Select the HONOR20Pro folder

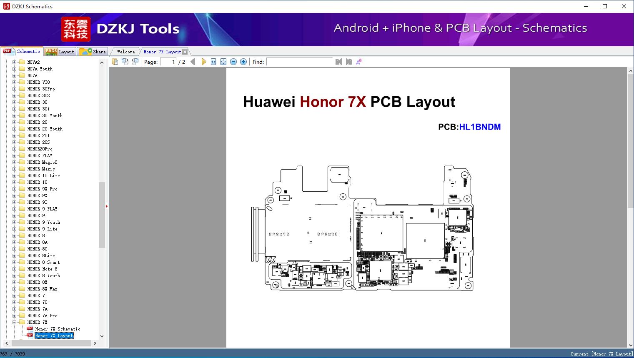click(x=40, y=149)
